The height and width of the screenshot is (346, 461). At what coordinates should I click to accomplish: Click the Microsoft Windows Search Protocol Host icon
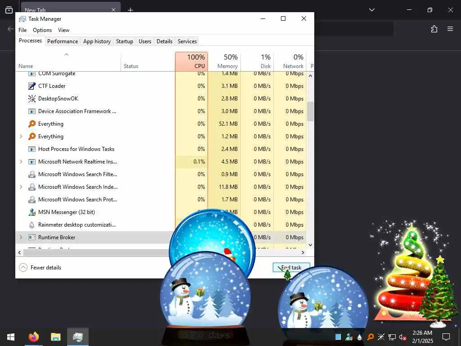coord(32,200)
